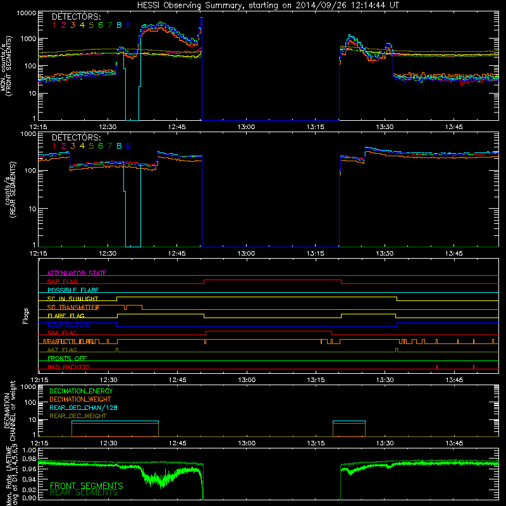Click 13:00 time label beneath the Flags panel
This screenshot has height=506, width=506.
coord(247,380)
